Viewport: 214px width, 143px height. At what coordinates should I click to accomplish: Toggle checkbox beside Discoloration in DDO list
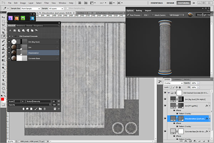pos(9,53)
